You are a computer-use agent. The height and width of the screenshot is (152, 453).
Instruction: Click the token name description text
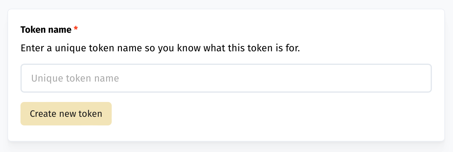coord(160,49)
